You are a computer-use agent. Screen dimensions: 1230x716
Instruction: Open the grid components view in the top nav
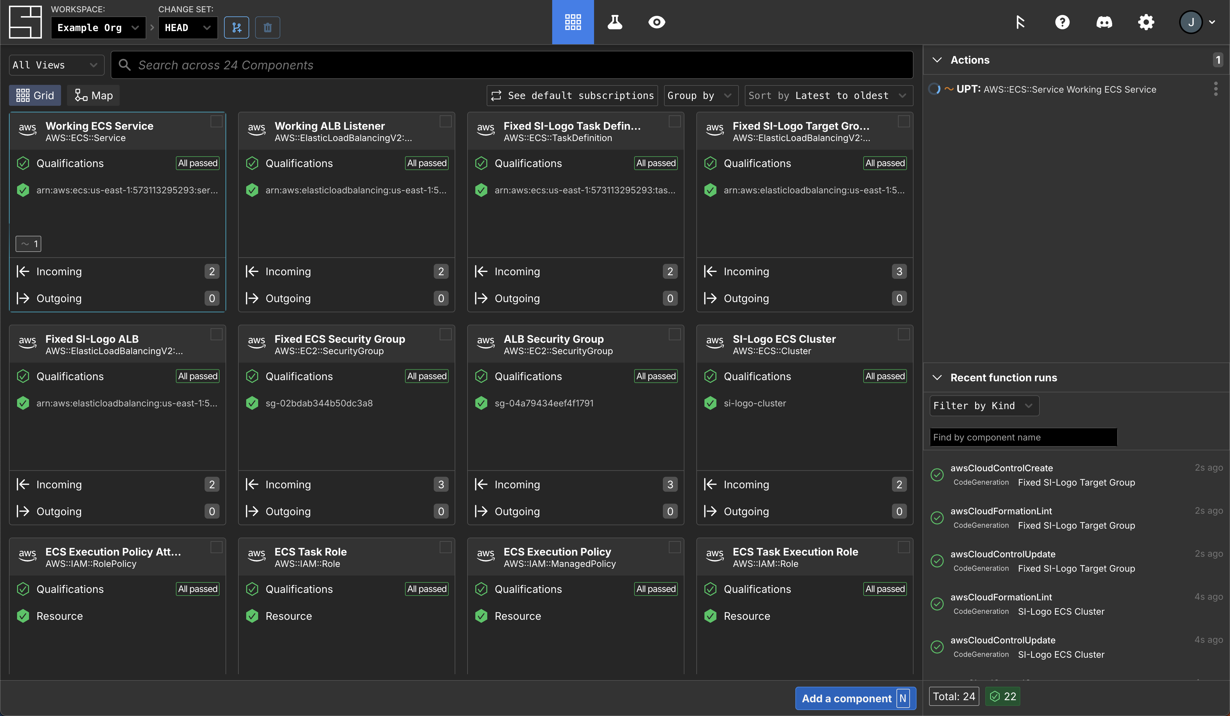(573, 22)
